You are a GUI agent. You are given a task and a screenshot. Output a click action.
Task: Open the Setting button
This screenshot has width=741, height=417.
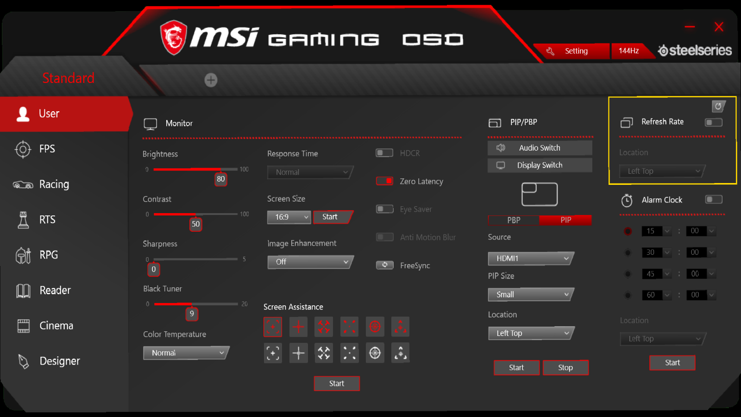click(x=572, y=51)
